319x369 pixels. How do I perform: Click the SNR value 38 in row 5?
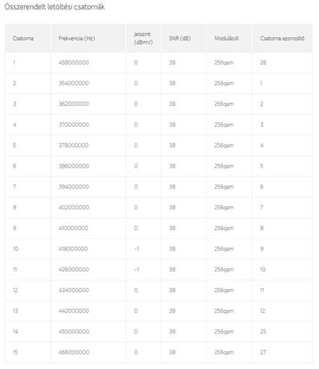pos(172,145)
